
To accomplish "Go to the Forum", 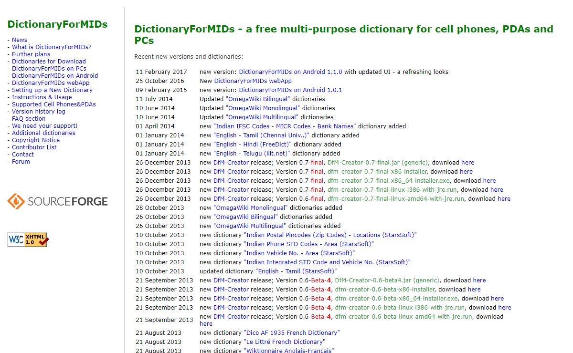I will [x=21, y=162].
